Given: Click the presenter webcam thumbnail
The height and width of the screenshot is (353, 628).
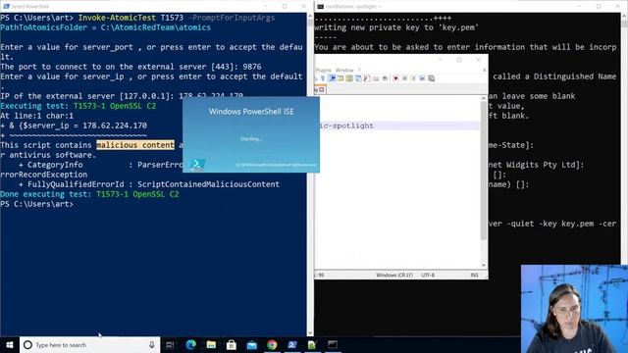Looking at the screenshot, I should (574, 309).
